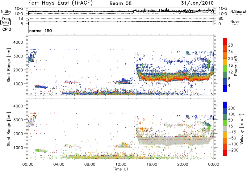Click the "normal 150" CPID text
Screen dimensions: 247x171
(40, 31)
